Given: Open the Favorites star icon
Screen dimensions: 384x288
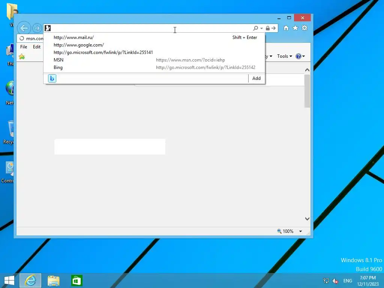Looking at the screenshot, I should (295, 28).
